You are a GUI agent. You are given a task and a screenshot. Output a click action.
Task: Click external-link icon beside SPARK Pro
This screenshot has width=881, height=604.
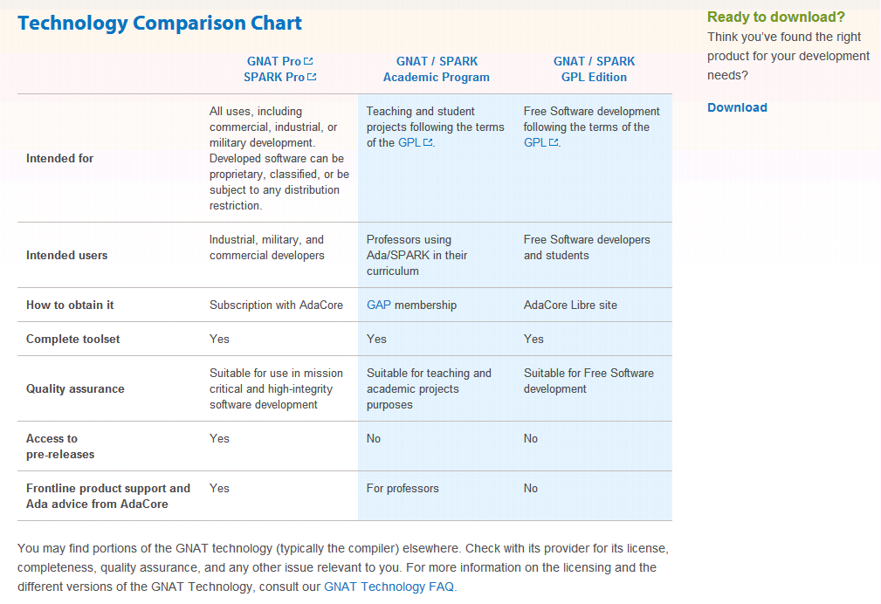click(312, 77)
